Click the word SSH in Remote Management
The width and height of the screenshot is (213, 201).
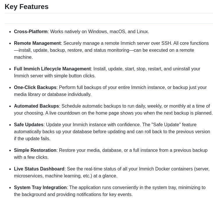[x=166, y=43]
